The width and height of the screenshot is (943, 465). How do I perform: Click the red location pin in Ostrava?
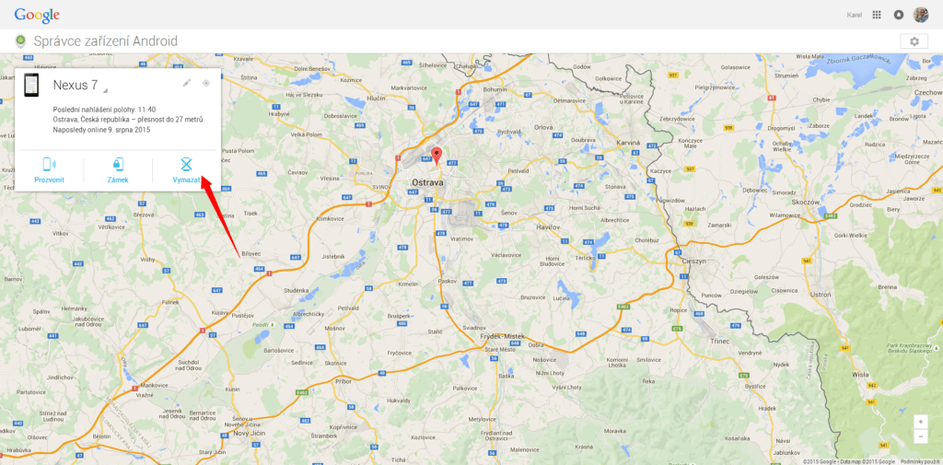pyautogui.click(x=437, y=155)
